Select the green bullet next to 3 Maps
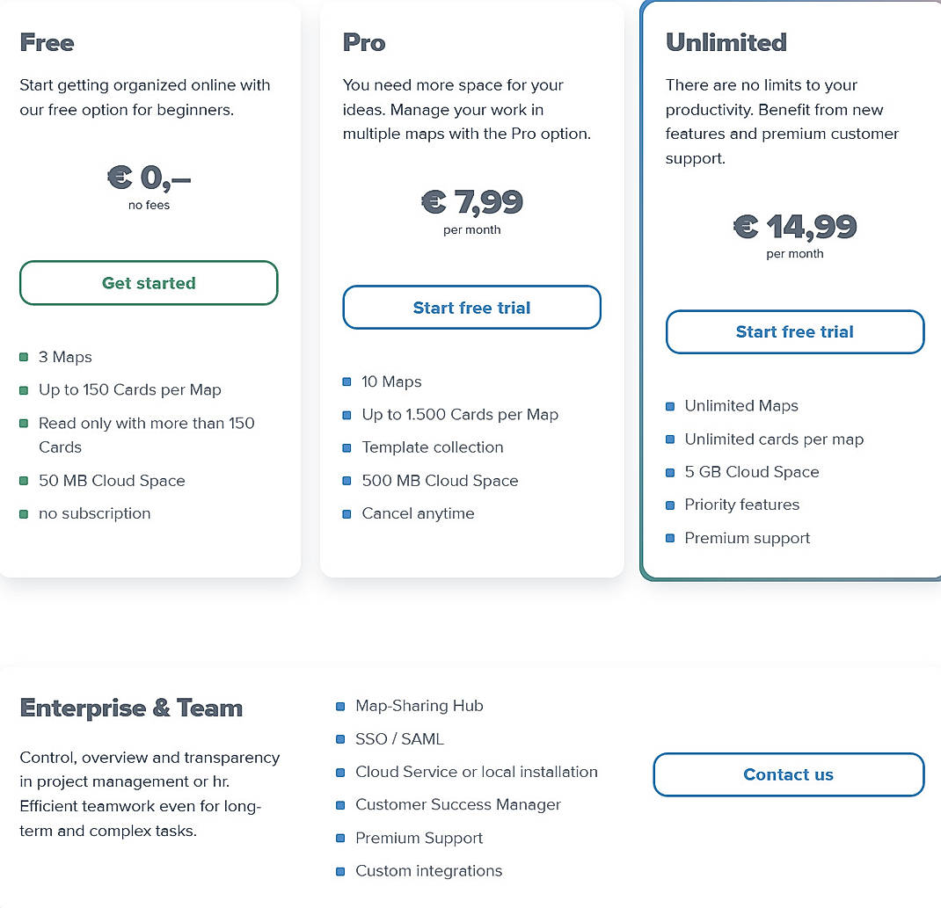This screenshot has height=908, width=941. pyautogui.click(x=26, y=357)
